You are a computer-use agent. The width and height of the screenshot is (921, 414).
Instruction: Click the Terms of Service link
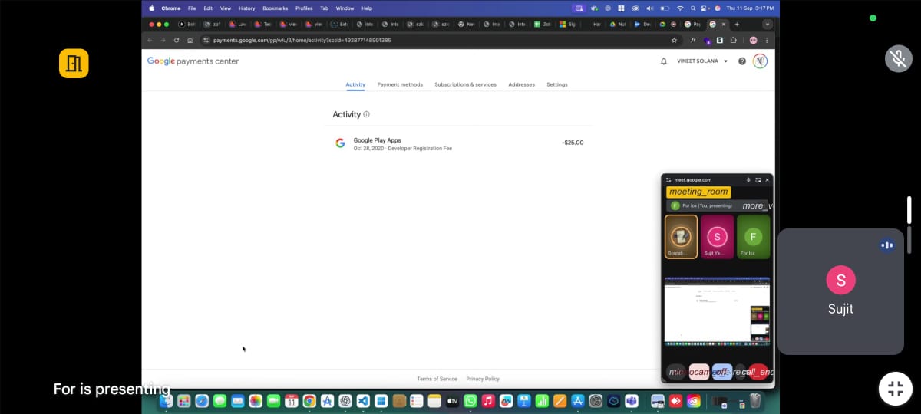437,379
